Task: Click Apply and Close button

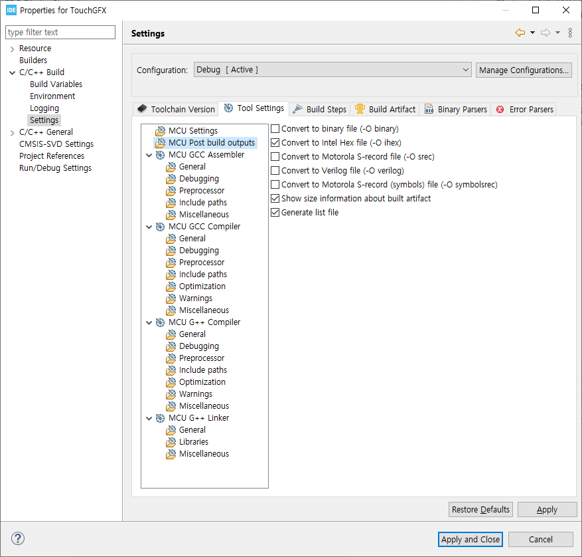Action: [471, 539]
